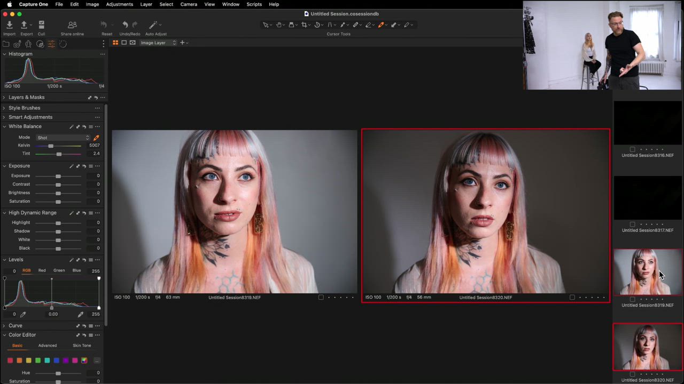This screenshot has width=684, height=384.
Task: Switch to Advanced Color Editor tab
Action: tap(47, 346)
